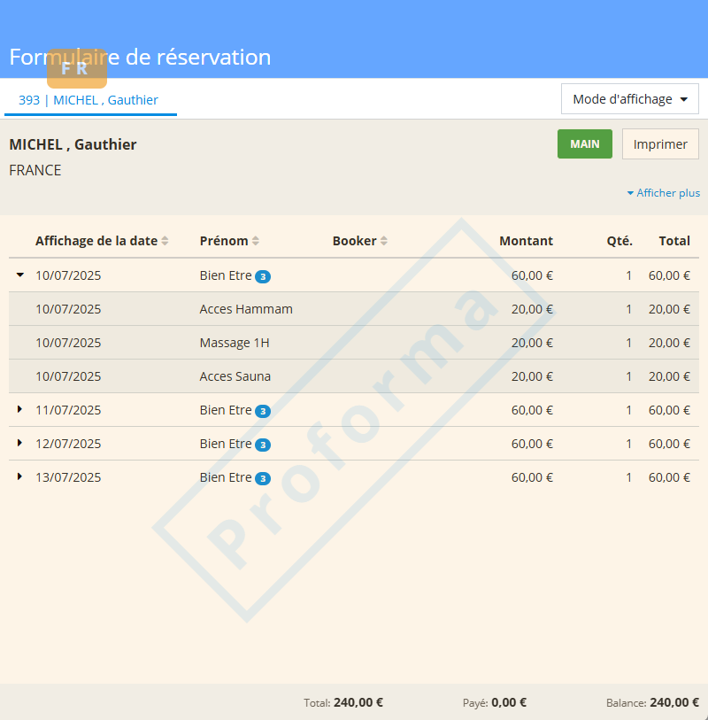Screen dimensions: 708x720
Task: Click the count badge on 10/07/2025 Bien Etre
Action: [x=263, y=276]
